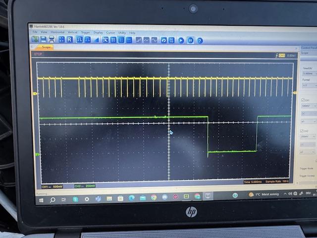Open the Trigger menu

[x=85, y=33]
